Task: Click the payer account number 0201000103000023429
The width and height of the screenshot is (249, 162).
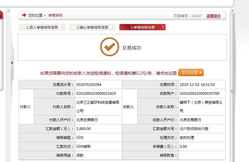Action: pos(96,94)
